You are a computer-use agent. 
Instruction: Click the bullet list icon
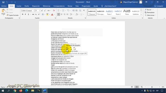click(58, 11)
